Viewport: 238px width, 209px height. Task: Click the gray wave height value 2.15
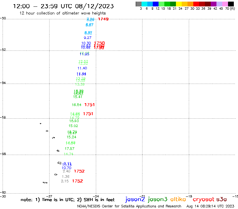pyautogui.click(x=65, y=181)
